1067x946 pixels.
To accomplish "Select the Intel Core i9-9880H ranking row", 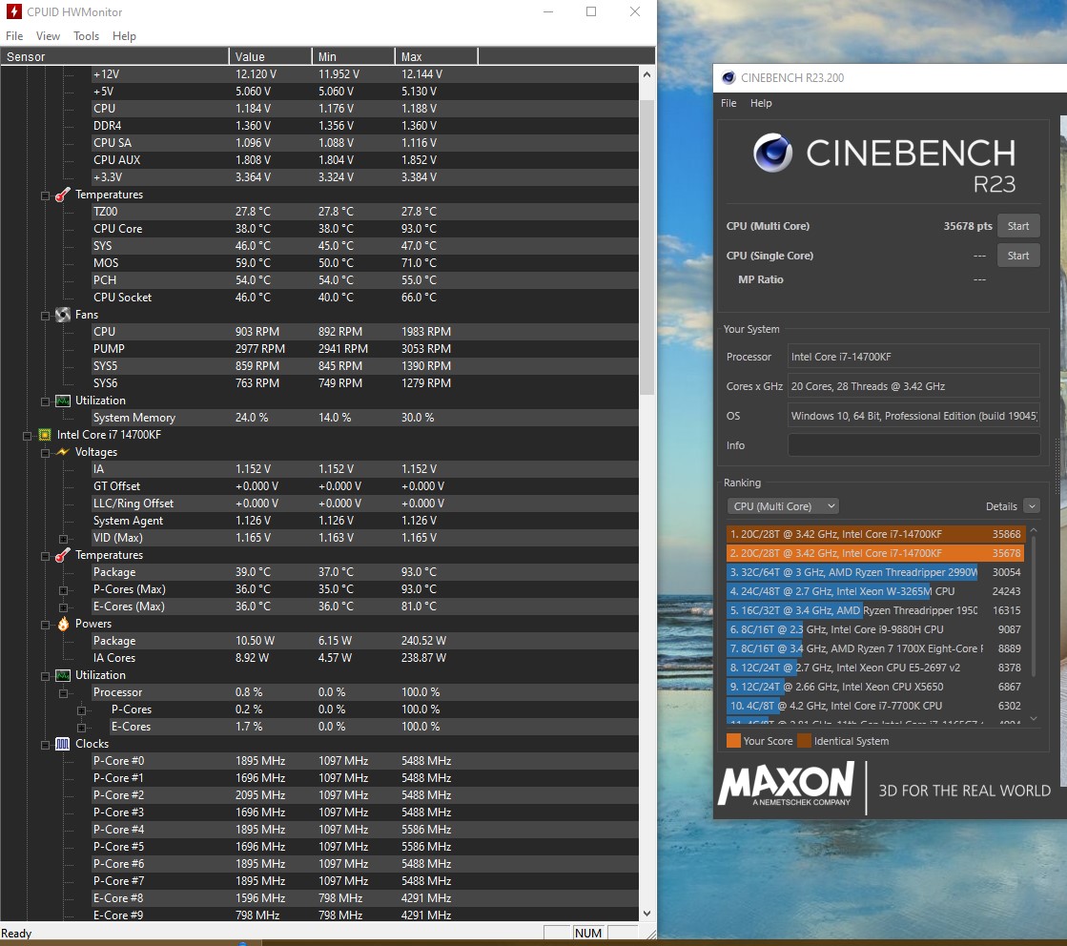I will [875, 629].
